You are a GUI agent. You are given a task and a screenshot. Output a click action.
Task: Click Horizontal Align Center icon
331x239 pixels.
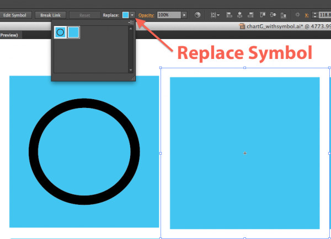click(x=240, y=15)
